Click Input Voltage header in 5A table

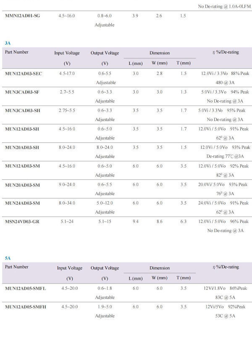(x=70, y=268)
